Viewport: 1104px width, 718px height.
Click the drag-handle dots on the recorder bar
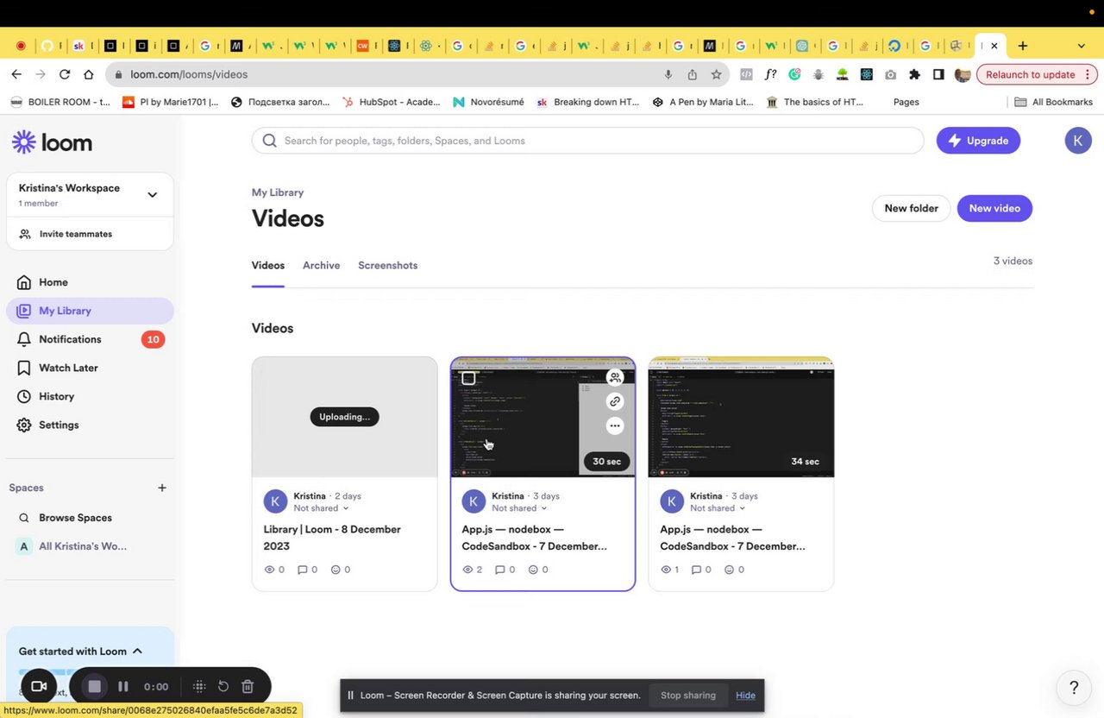[x=199, y=687]
